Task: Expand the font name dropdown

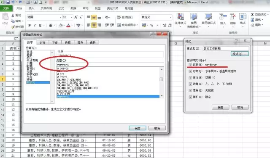Action: pyautogui.click(x=60, y=17)
